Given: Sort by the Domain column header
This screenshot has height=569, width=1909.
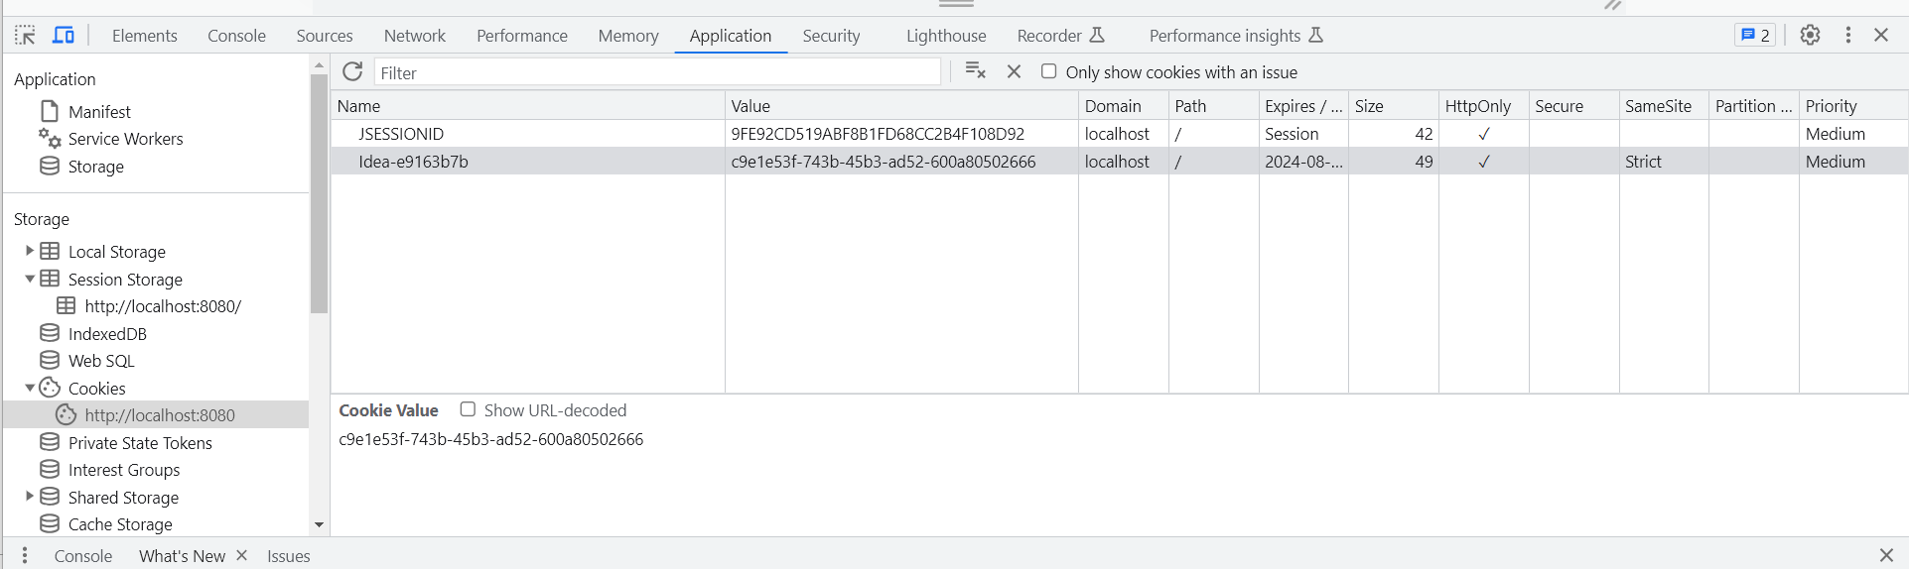Looking at the screenshot, I should [x=1124, y=106].
